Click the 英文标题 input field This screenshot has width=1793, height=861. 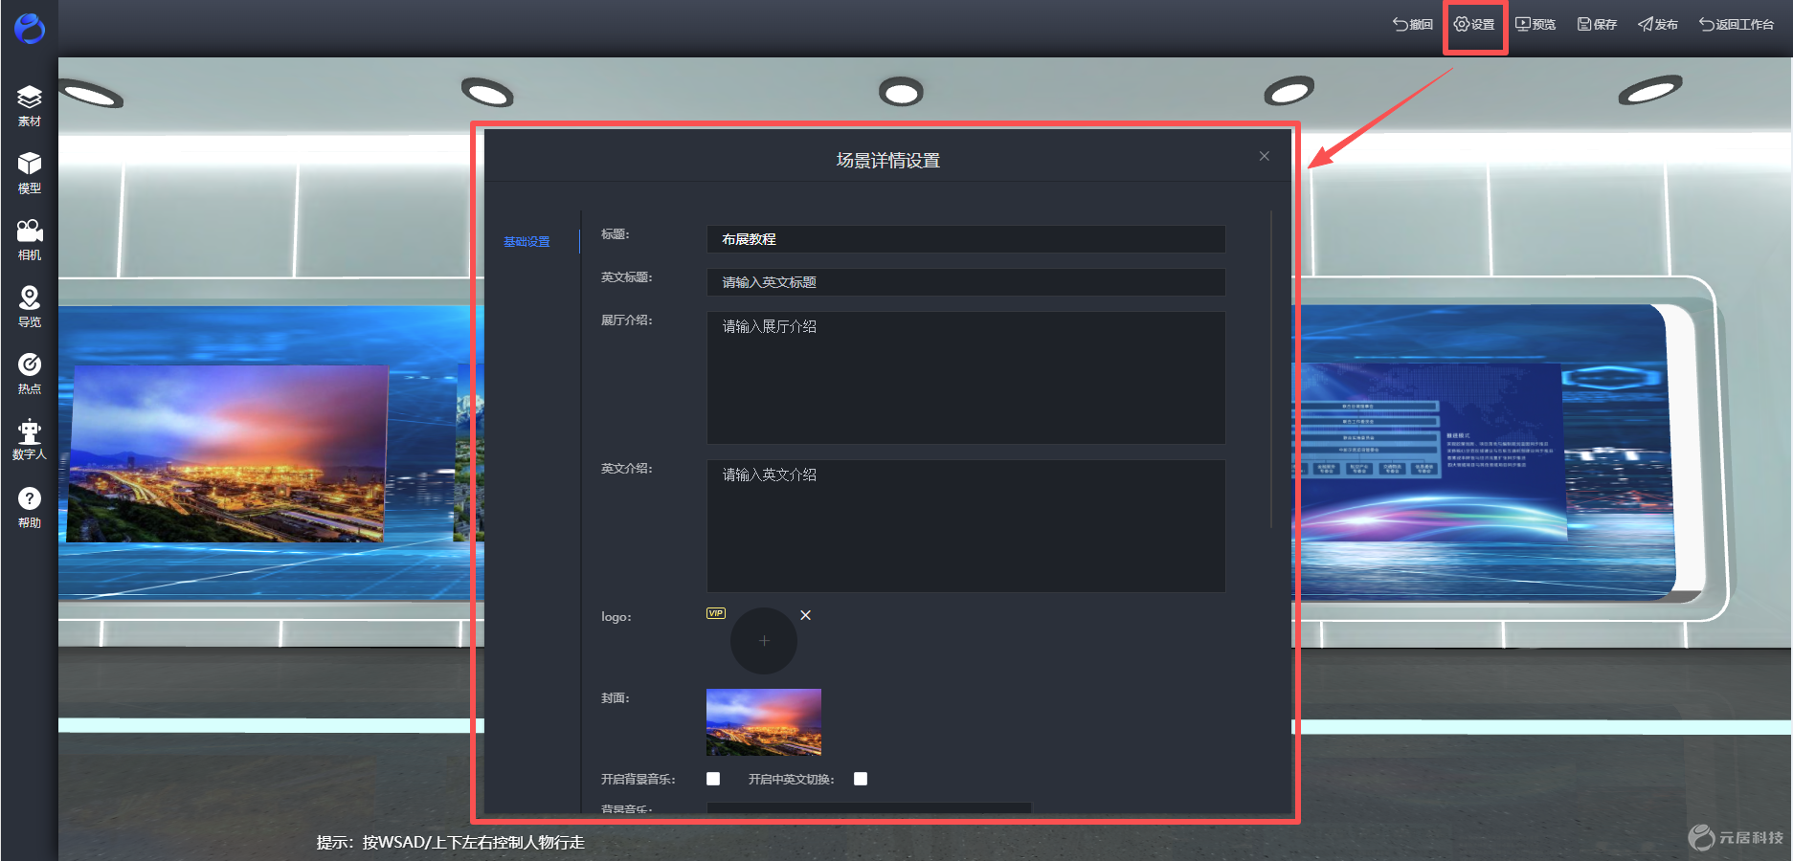pos(966,282)
